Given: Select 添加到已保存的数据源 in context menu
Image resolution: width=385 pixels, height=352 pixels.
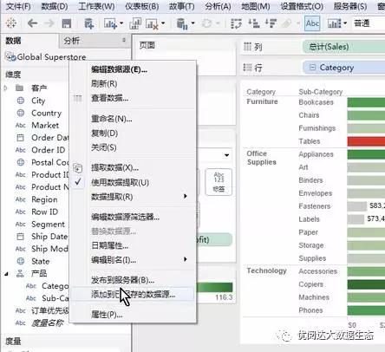Looking at the screenshot, I should [133, 294].
